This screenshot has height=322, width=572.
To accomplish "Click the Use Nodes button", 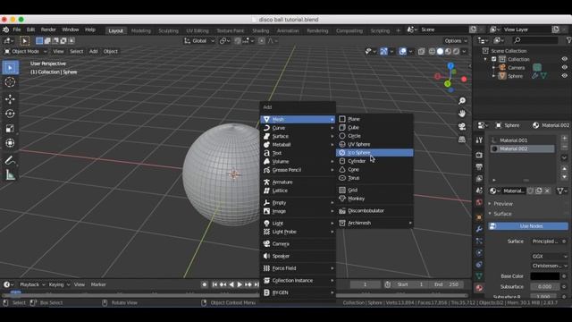I will [x=528, y=226].
